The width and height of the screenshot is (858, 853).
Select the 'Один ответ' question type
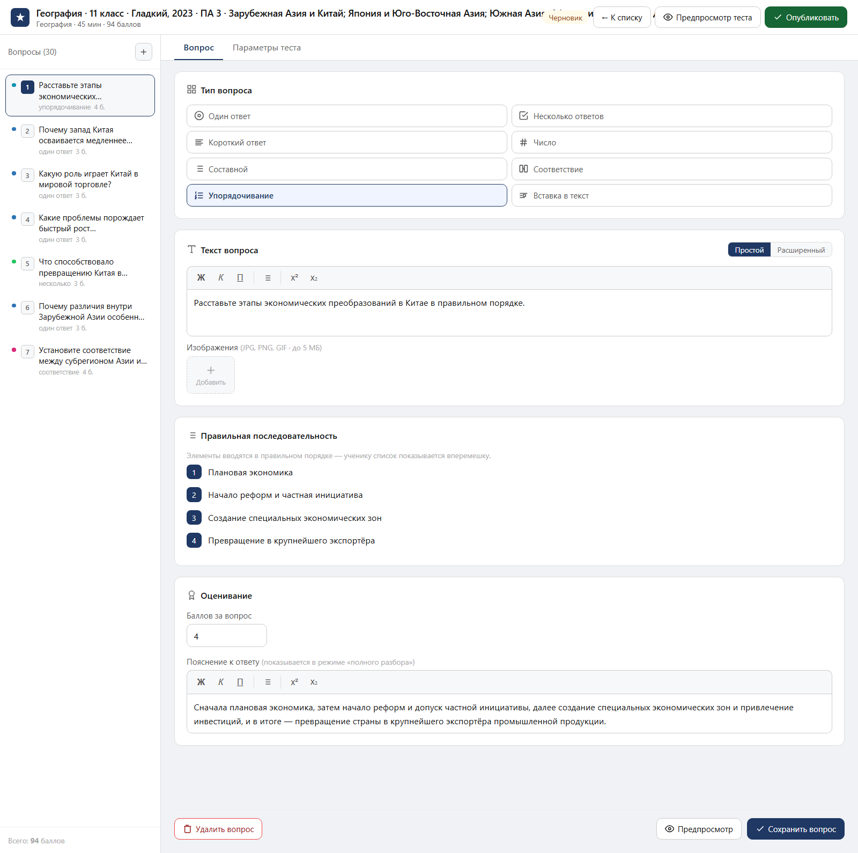click(346, 116)
